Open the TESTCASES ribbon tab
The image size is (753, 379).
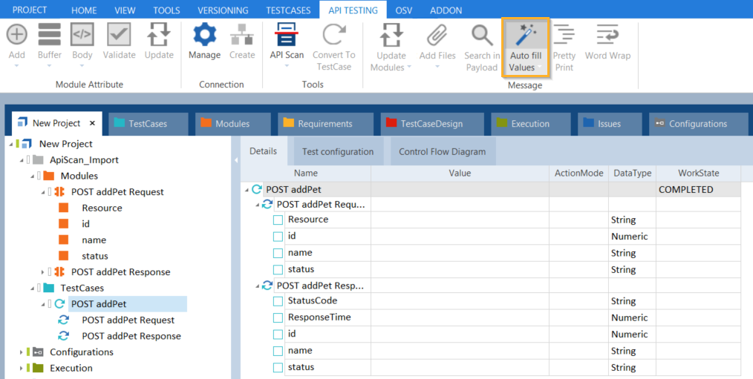pyautogui.click(x=287, y=10)
